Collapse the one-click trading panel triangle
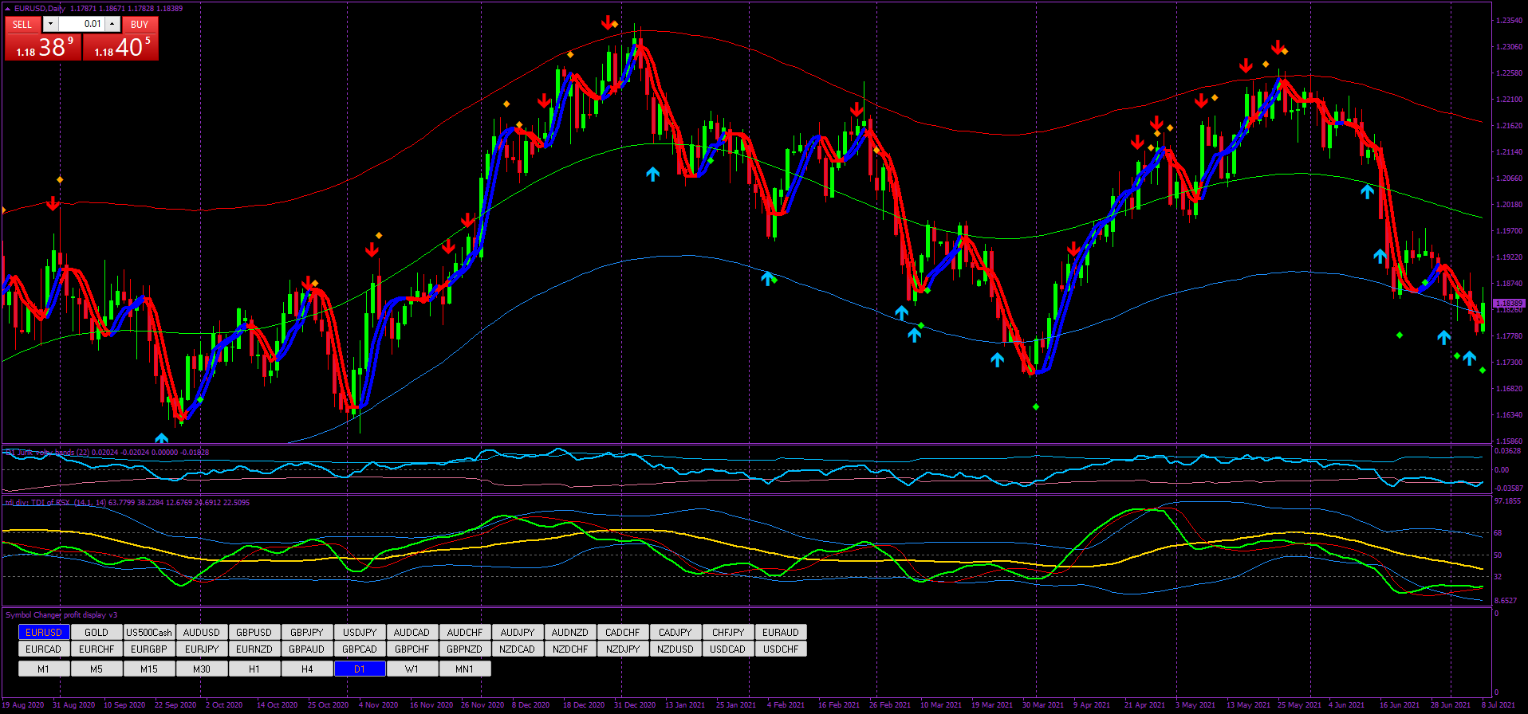This screenshot has width=1528, height=714. pos(7,9)
